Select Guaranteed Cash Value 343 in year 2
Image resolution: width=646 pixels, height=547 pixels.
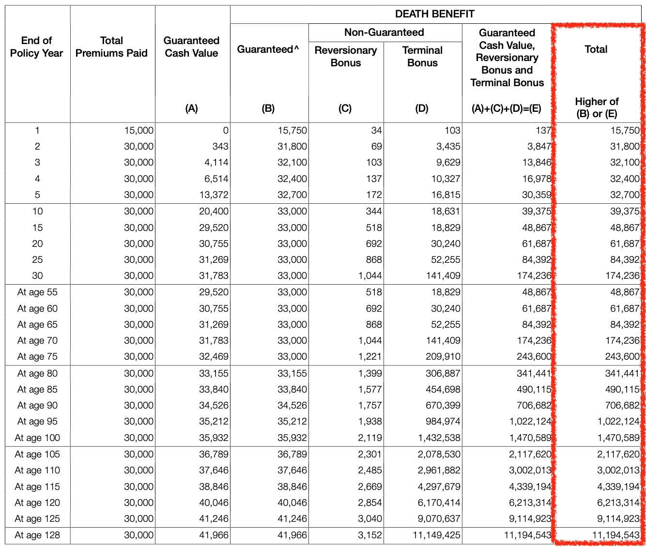[x=220, y=146]
